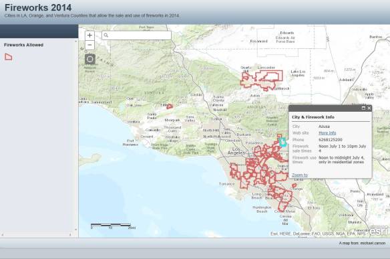
Task: Click the Fillmore red polygon on map
Action: pyautogui.click(x=170, y=106)
